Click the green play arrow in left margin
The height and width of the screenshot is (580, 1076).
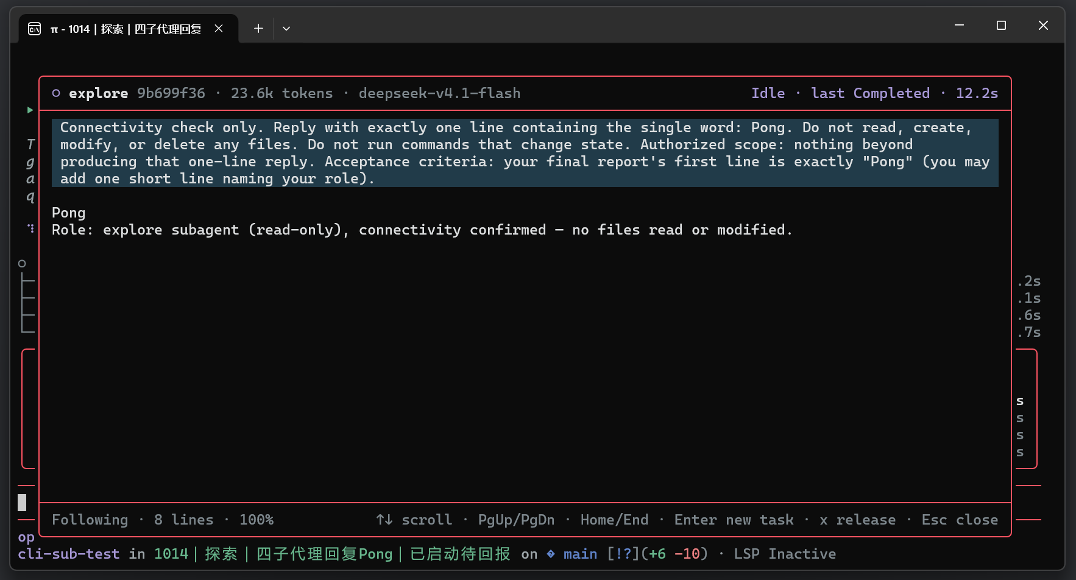(30, 110)
